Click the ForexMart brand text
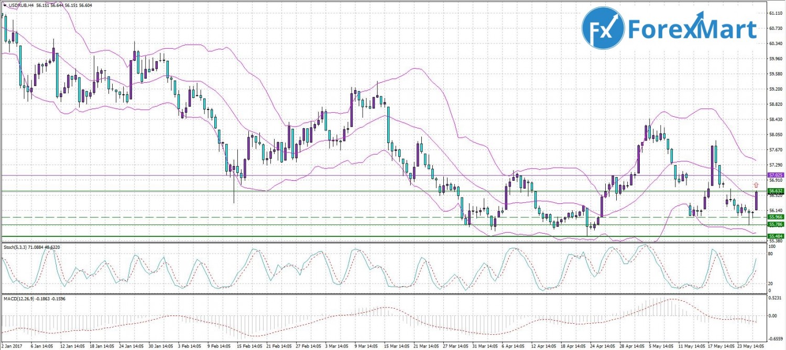786x350 pixels. 692,29
